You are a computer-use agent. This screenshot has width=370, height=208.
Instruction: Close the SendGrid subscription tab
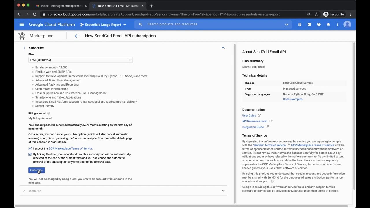[142, 6]
